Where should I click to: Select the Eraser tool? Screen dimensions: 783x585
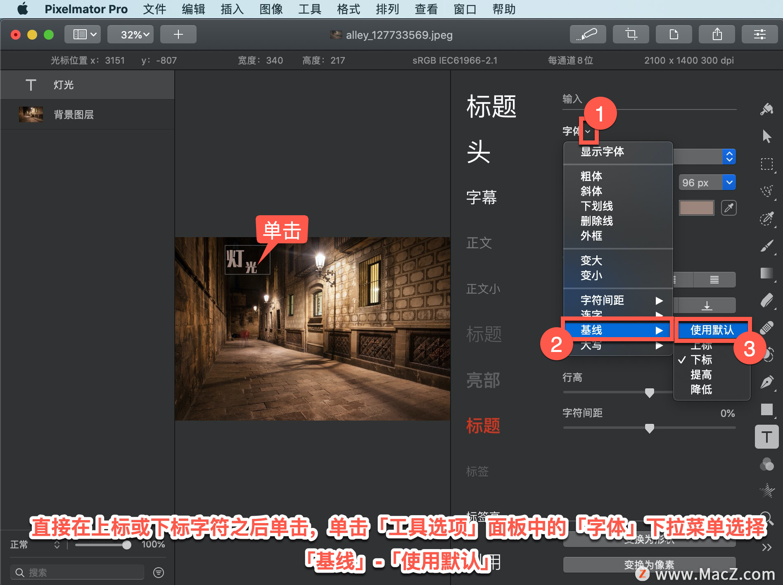(x=767, y=300)
